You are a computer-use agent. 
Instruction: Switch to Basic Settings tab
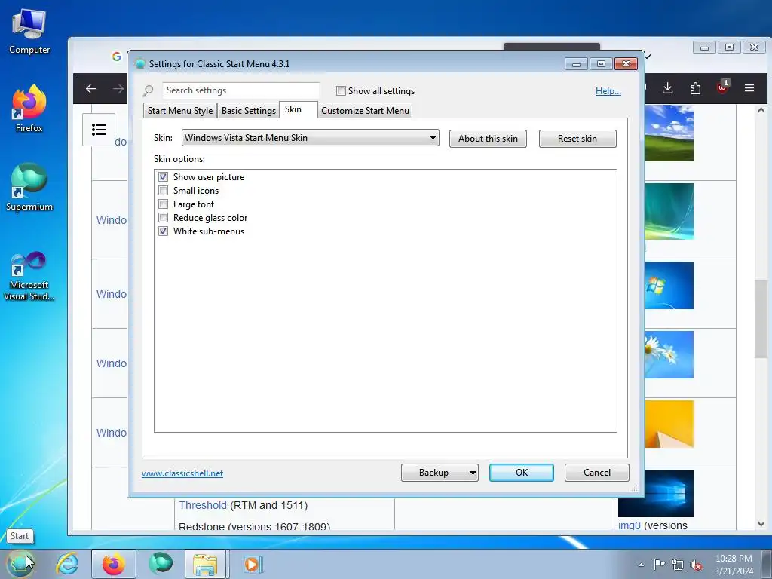pyautogui.click(x=249, y=111)
